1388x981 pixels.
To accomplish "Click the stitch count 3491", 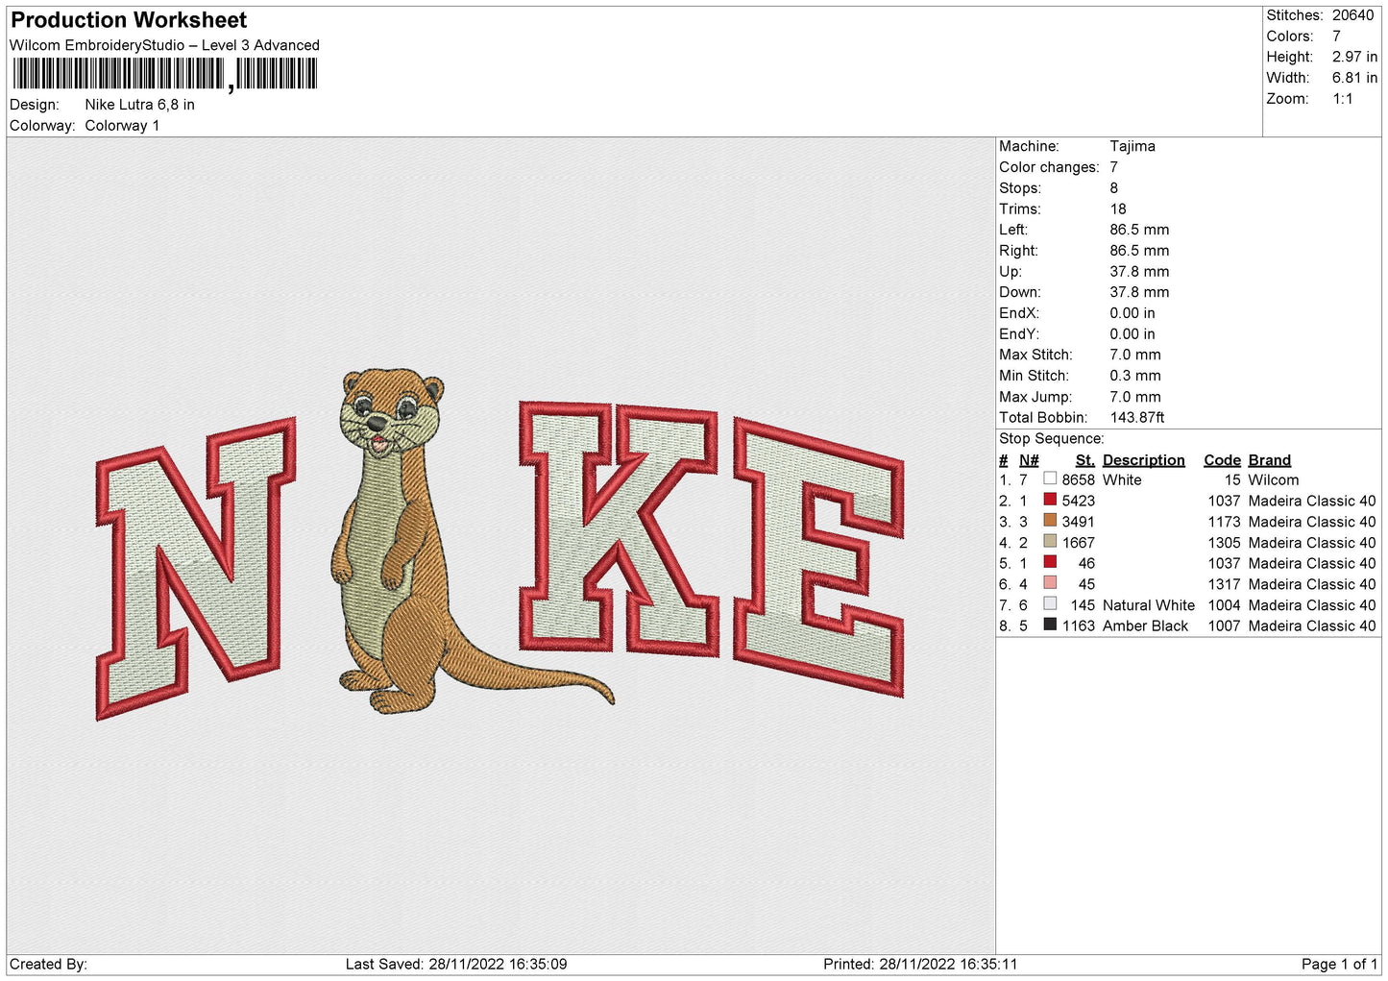I will [x=1078, y=522].
